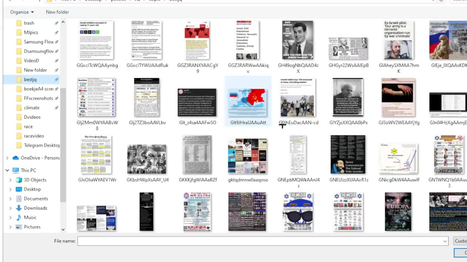The height and width of the screenshot is (262, 467).
Task: Open the file type filter dropdown
Action: pyautogui.click(x=460, y=241)
